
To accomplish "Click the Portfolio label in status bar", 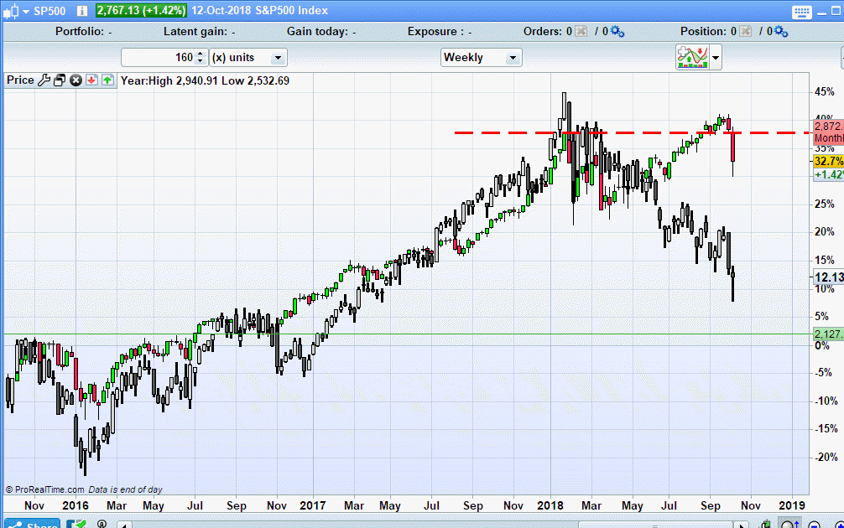I will (x=79, y=31).
